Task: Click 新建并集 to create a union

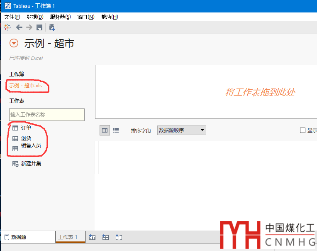Action: pos(31,164)
